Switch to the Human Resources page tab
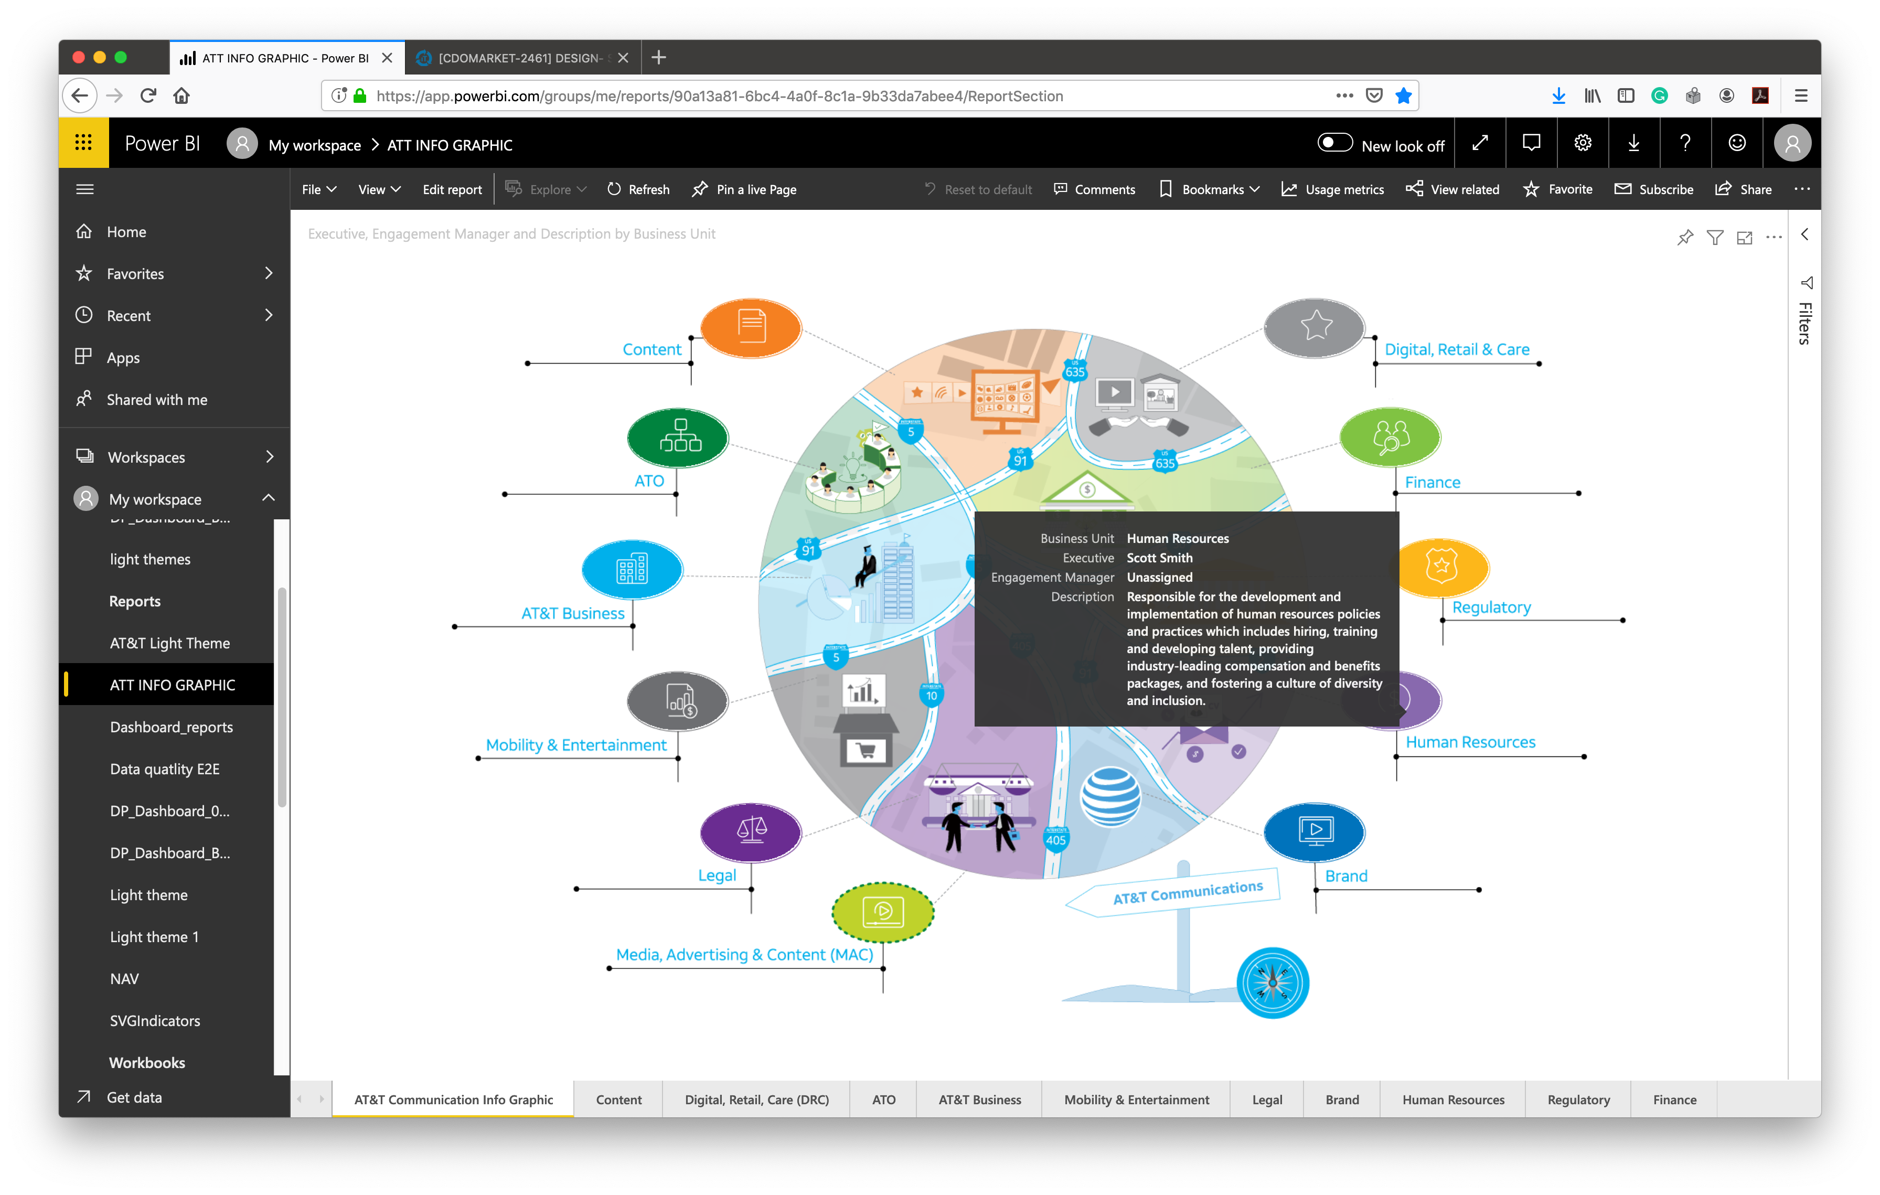 click(1453, 1099)
